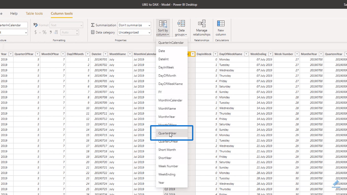Open the WeekEnding column filter arrow
This screenshot has height=195, width=347.
[270, 54]
